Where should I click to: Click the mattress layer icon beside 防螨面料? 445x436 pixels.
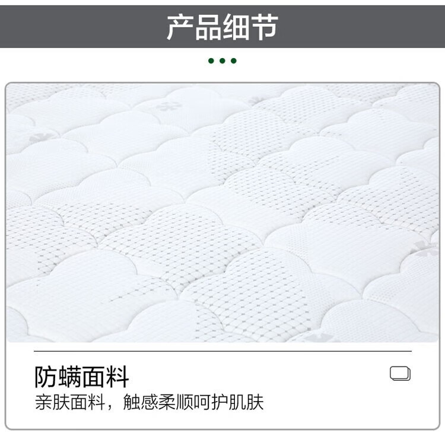tap(400, 373)
